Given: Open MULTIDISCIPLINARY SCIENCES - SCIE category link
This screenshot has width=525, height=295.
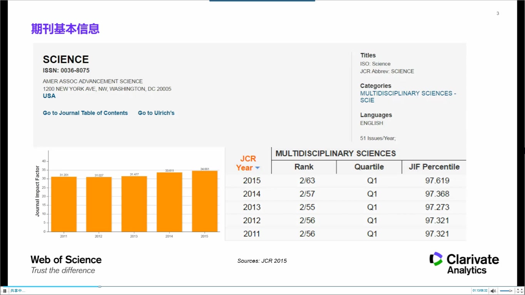Looking at the screenshot, I should pyautogui.click(x=408, y=97).
